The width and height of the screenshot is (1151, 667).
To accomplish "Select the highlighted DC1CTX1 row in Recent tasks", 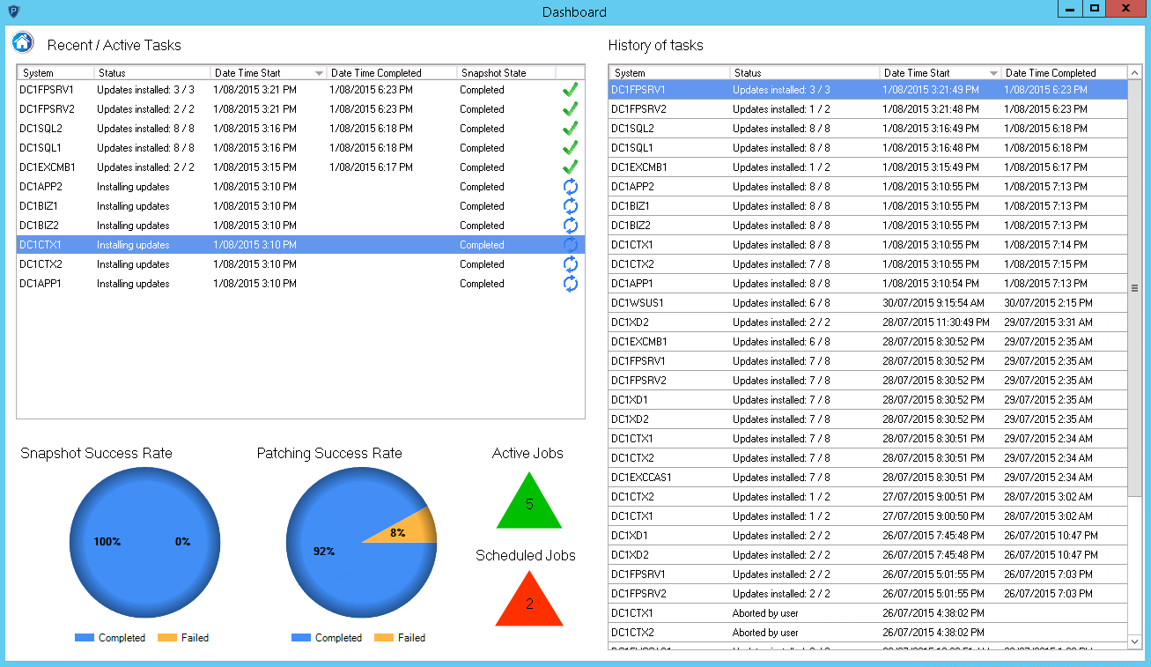I will pyautogui.click(x=300, y=244).
